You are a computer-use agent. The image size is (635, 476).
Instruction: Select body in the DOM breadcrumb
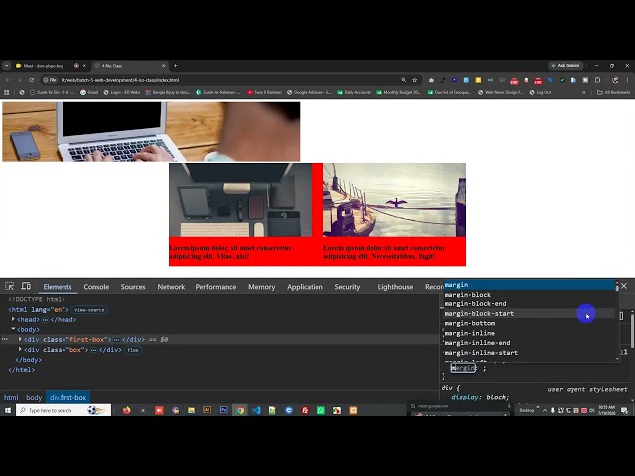pyautogui.click(x=34, y=397)
